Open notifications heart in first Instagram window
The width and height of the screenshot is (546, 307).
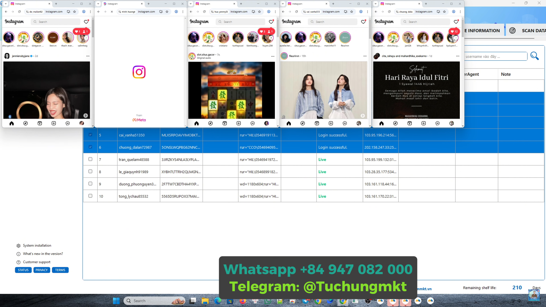coord(86,22)
